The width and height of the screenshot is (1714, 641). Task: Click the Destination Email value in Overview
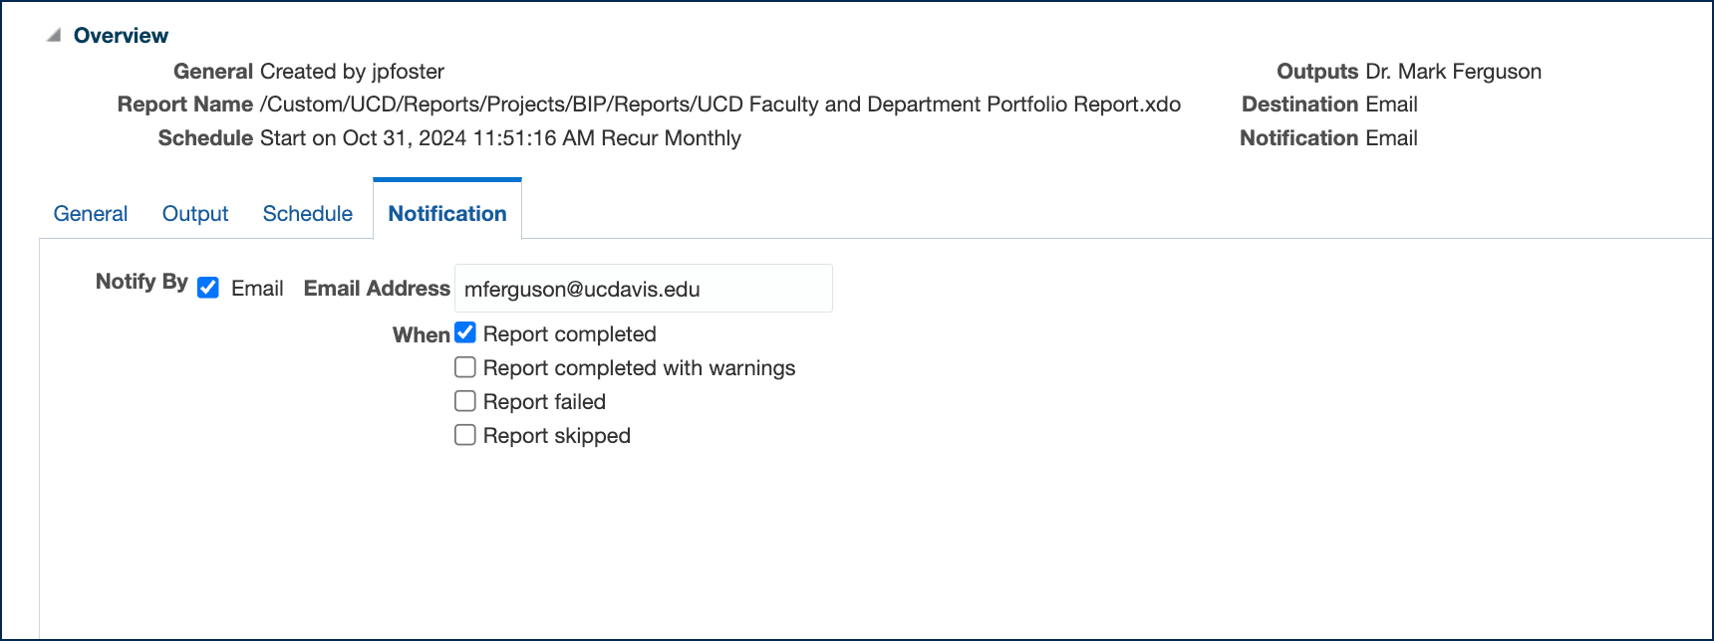pyautogui.click(x=1391, y=105)
